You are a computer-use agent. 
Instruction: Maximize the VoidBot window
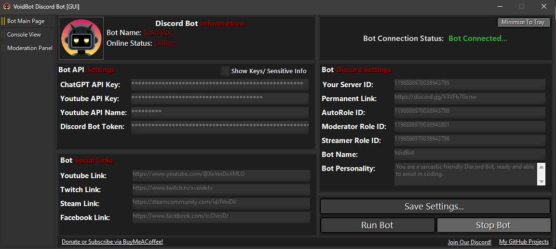(522, 6)
